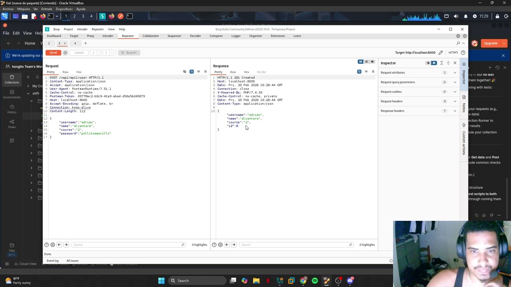Screen dimensions: 511x287
Task: Launch Burp Suite from Kali panel
Action: [x=102, y=16]
